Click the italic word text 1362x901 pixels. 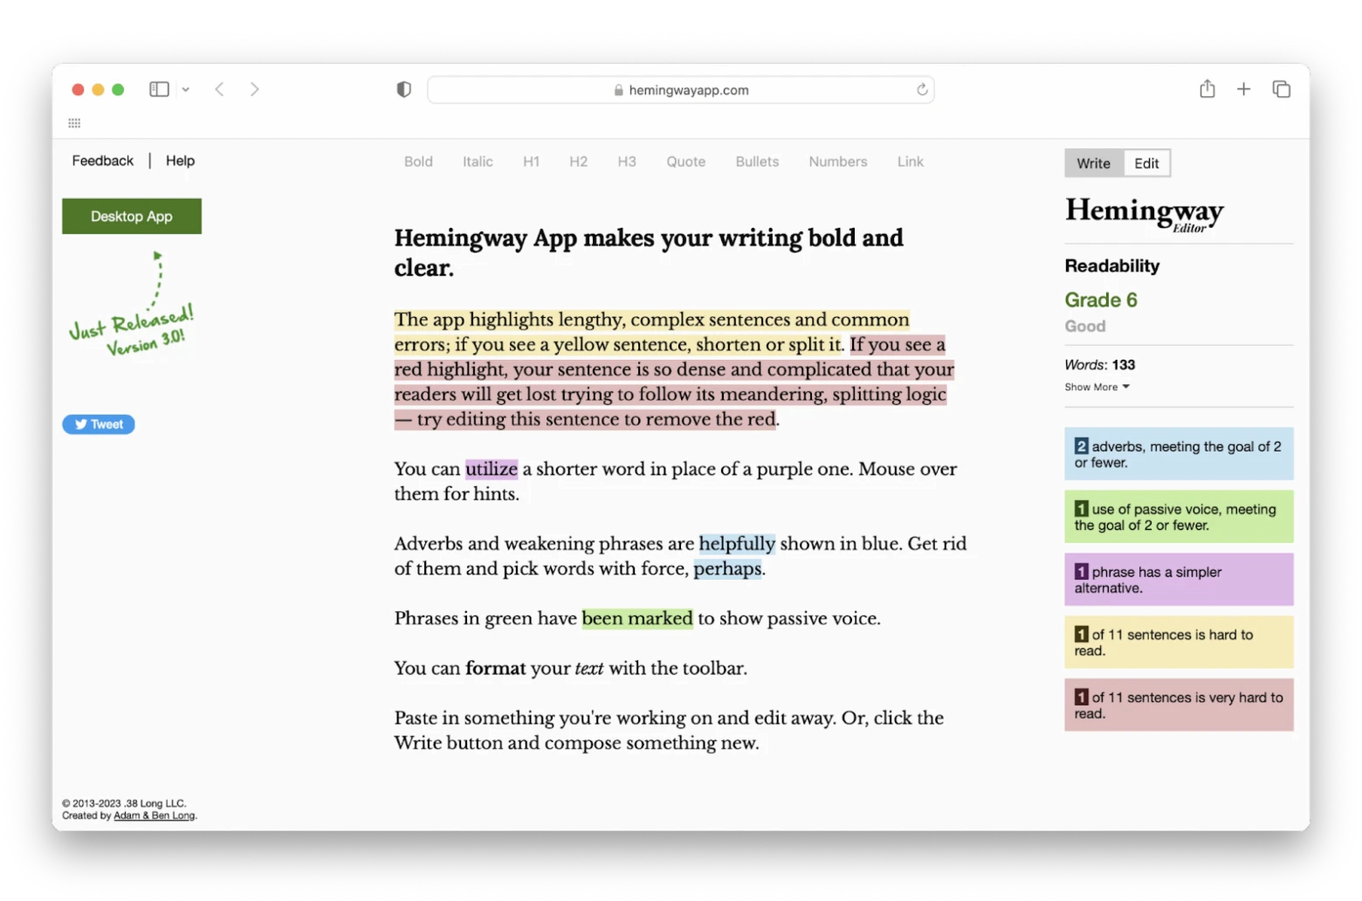click(589, 669)
